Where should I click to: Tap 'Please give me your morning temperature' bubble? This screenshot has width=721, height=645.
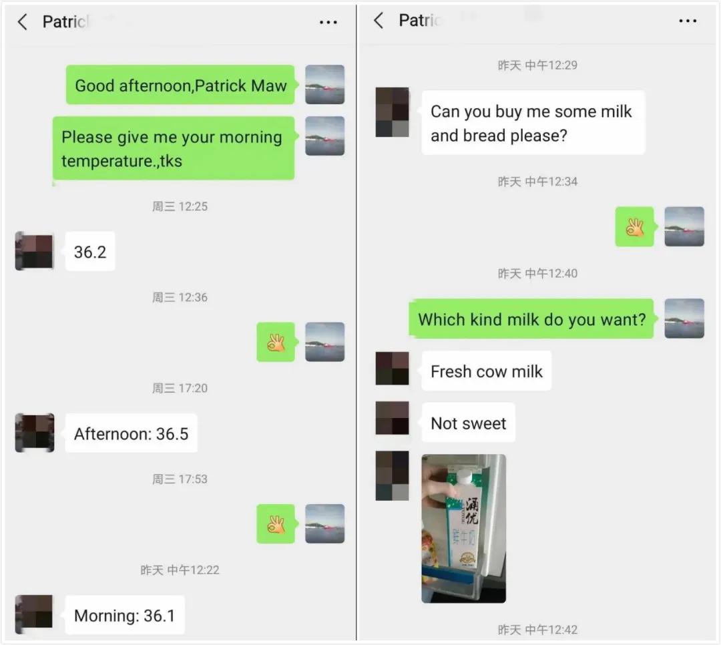coord(174,148)
